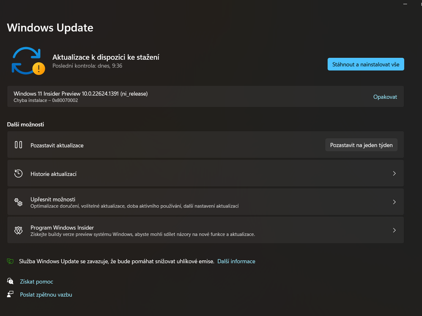
Task: Click the Poslední kontrola: dnes, 9:36 text
Action: click(87, 65)
